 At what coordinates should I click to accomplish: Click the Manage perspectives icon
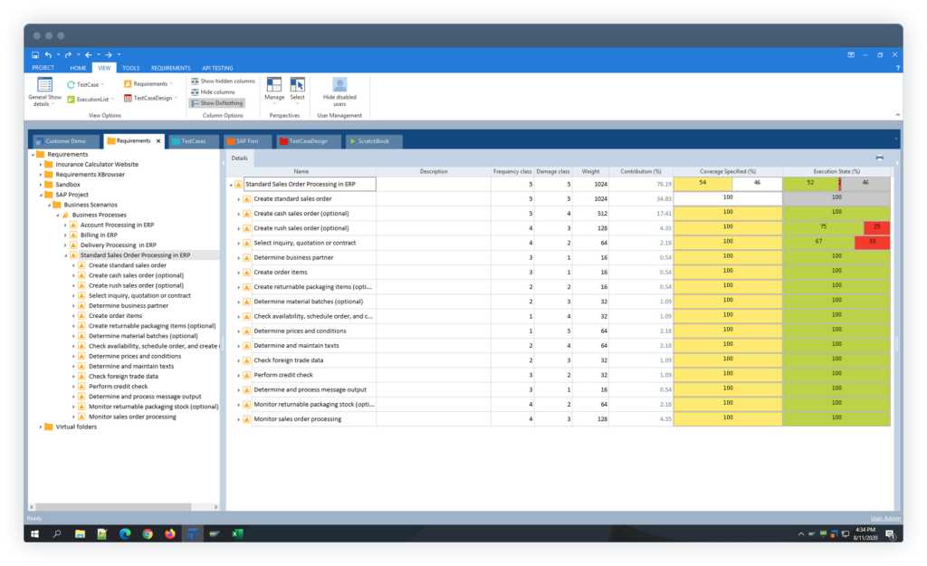[x=274, y=86]
